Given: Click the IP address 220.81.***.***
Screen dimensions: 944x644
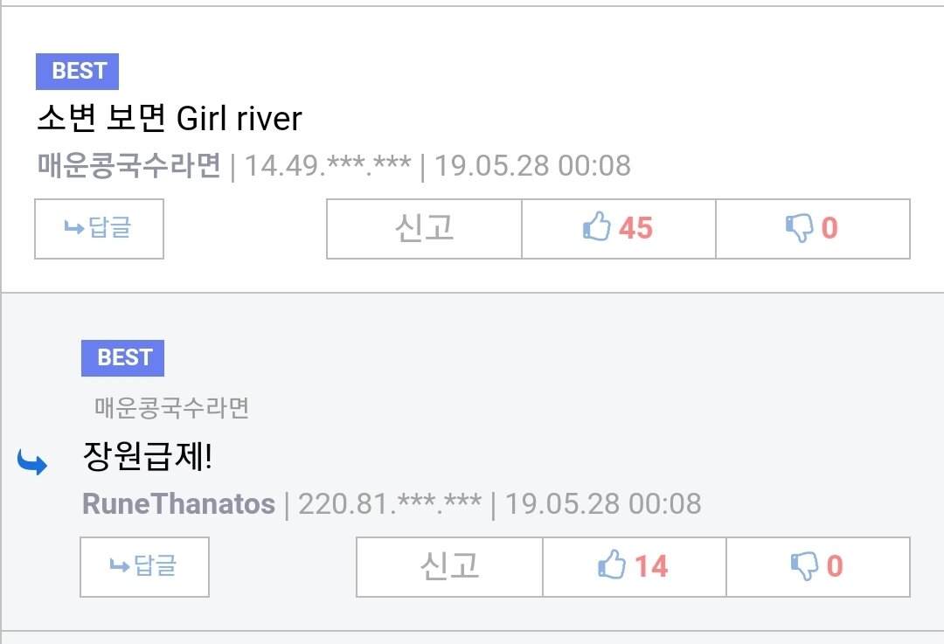Looking at the screenshot, I should (389, 504).
